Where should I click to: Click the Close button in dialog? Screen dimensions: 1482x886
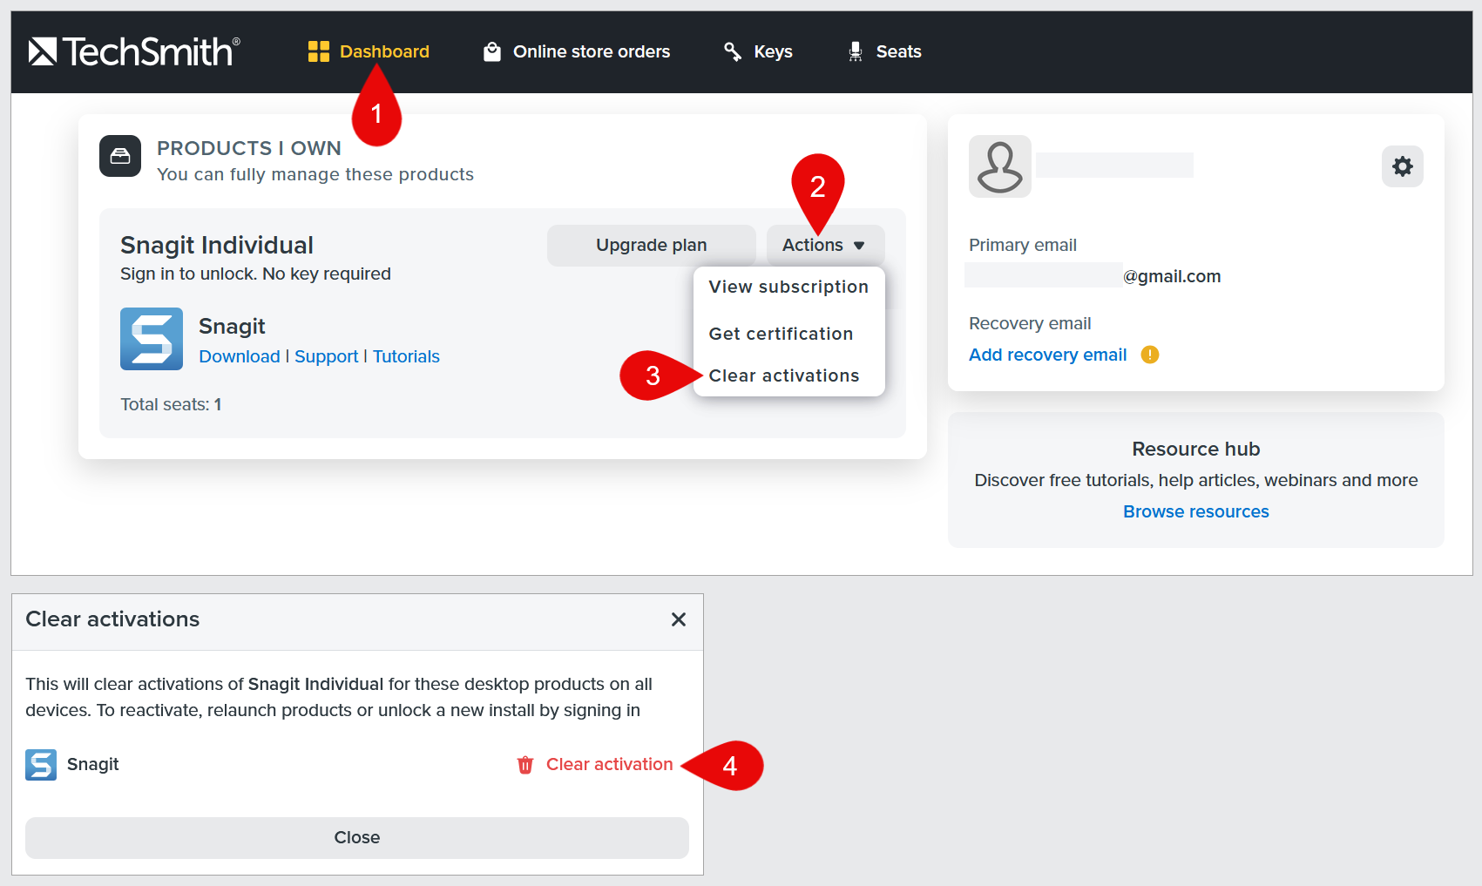tap(357, 838)
